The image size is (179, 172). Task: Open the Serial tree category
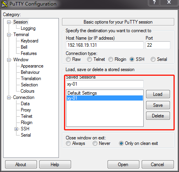coord(26,135)
